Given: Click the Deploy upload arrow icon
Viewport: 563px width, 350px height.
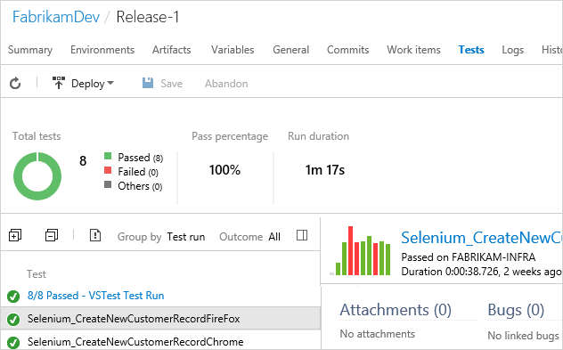Looking at the screenshot, I should point(59,83).
